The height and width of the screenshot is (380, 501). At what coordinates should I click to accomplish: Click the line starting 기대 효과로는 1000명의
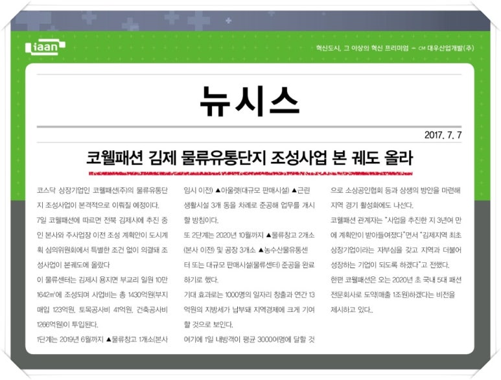click(250, 295)
